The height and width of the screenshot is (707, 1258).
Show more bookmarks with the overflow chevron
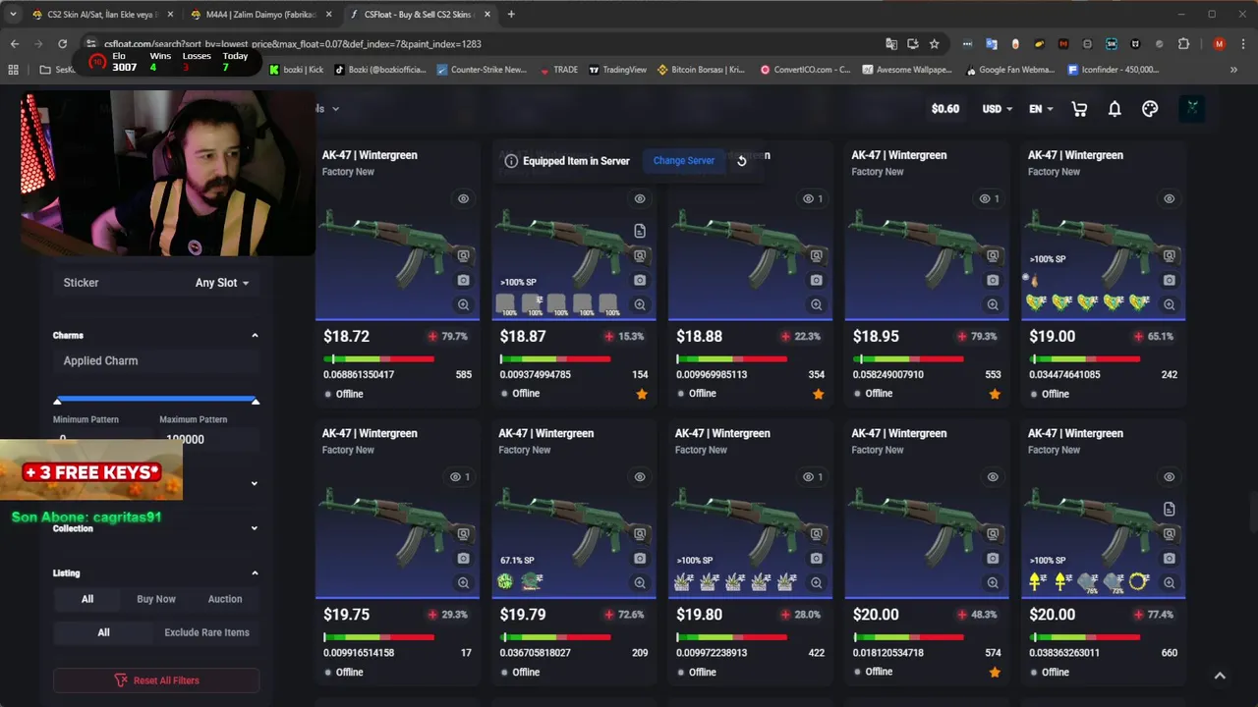(1233, 70)
